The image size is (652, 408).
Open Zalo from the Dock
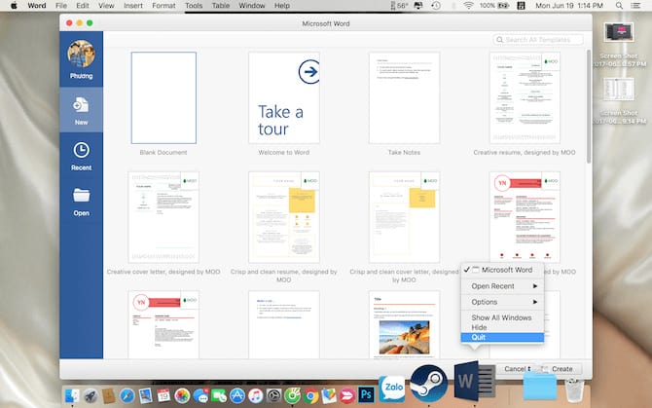point(392,388)
